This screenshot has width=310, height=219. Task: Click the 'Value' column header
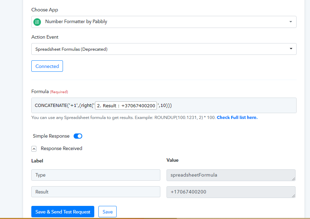point(172,160)
